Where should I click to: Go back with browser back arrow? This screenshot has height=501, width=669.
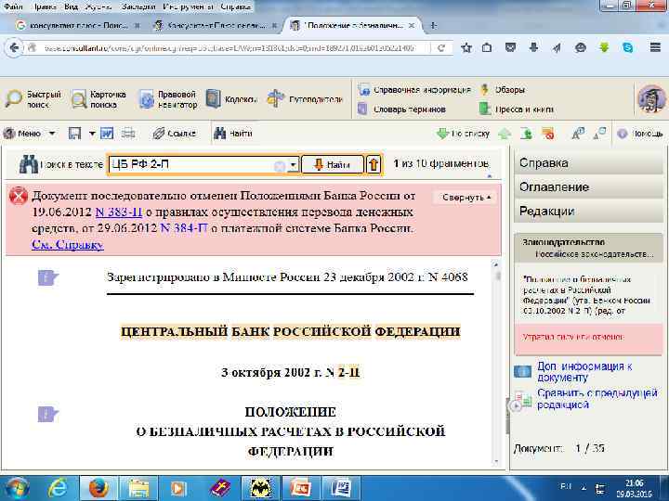tap(14, 47)
